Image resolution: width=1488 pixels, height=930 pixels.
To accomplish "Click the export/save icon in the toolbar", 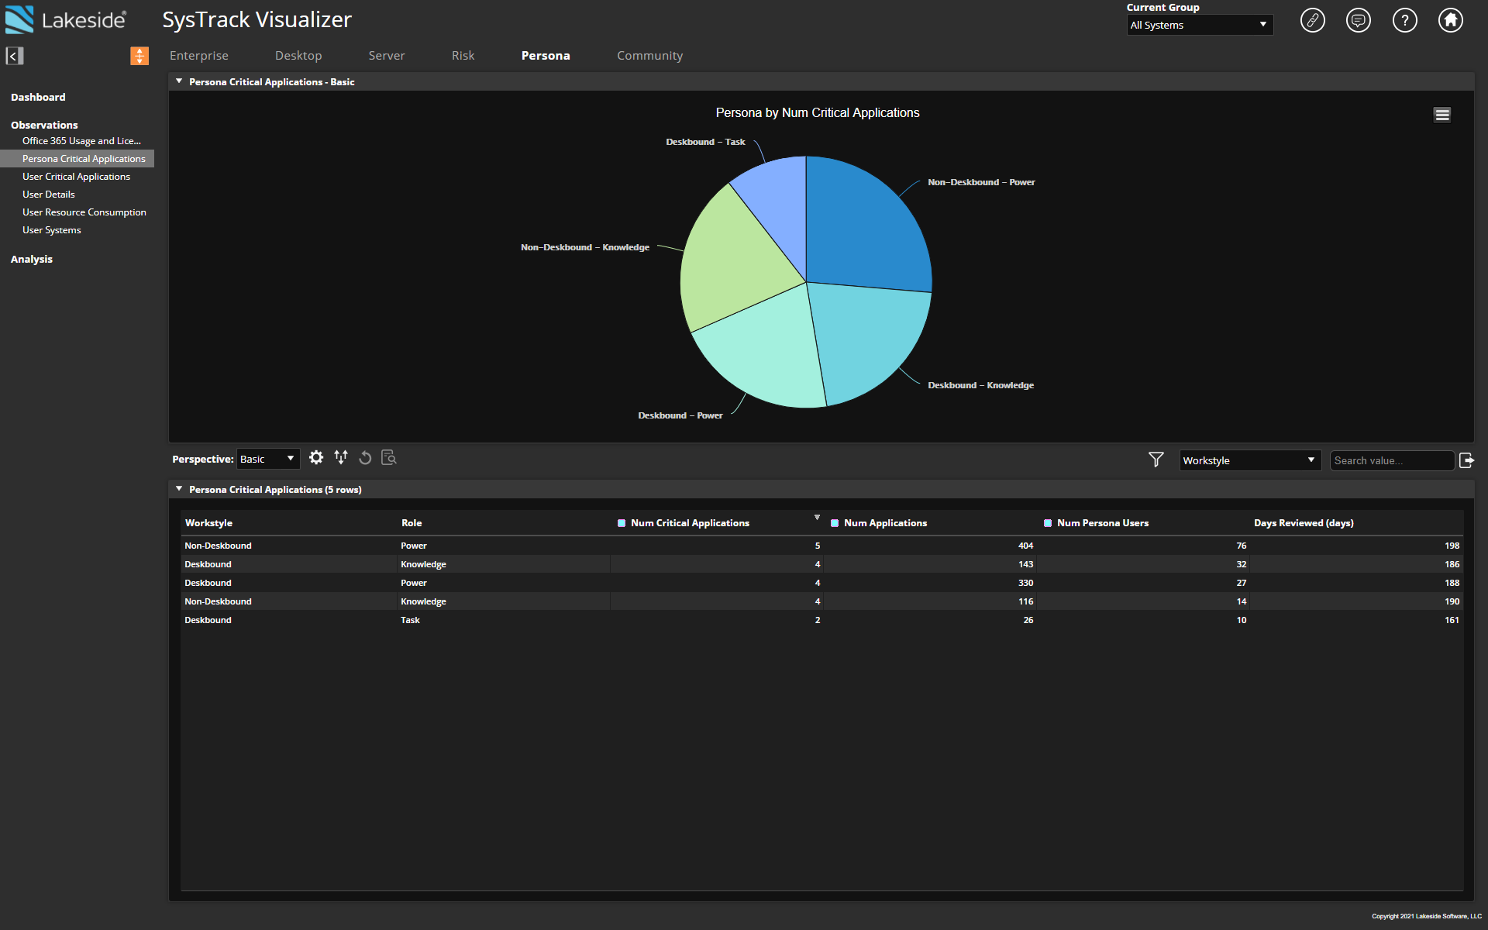I will (x=1468, y=459).
